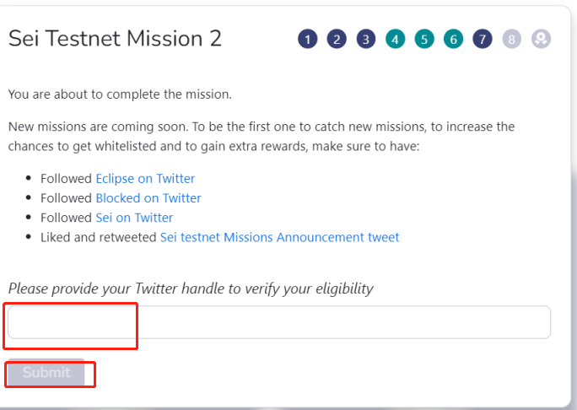Select the current step 7 circle
The height and width of the screenshot is (410, 577).
(483, 39)
